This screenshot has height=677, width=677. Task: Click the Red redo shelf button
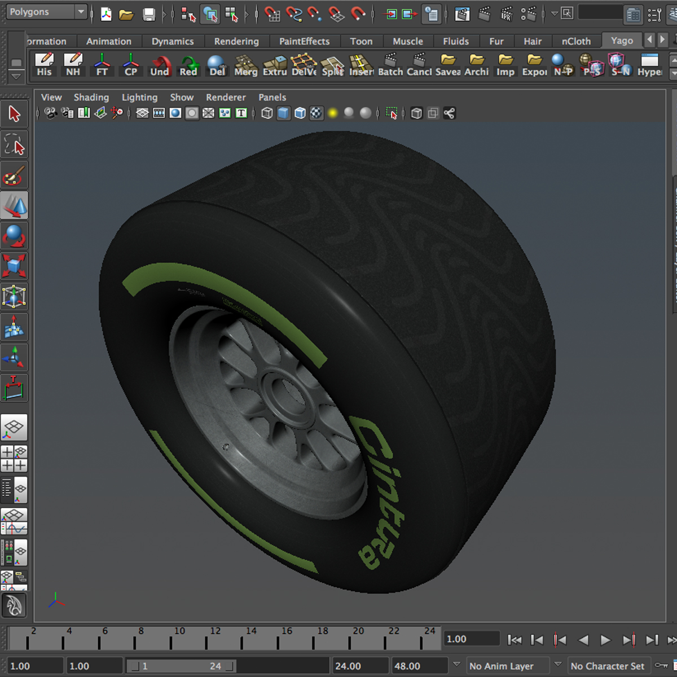(x=188, y=65)
